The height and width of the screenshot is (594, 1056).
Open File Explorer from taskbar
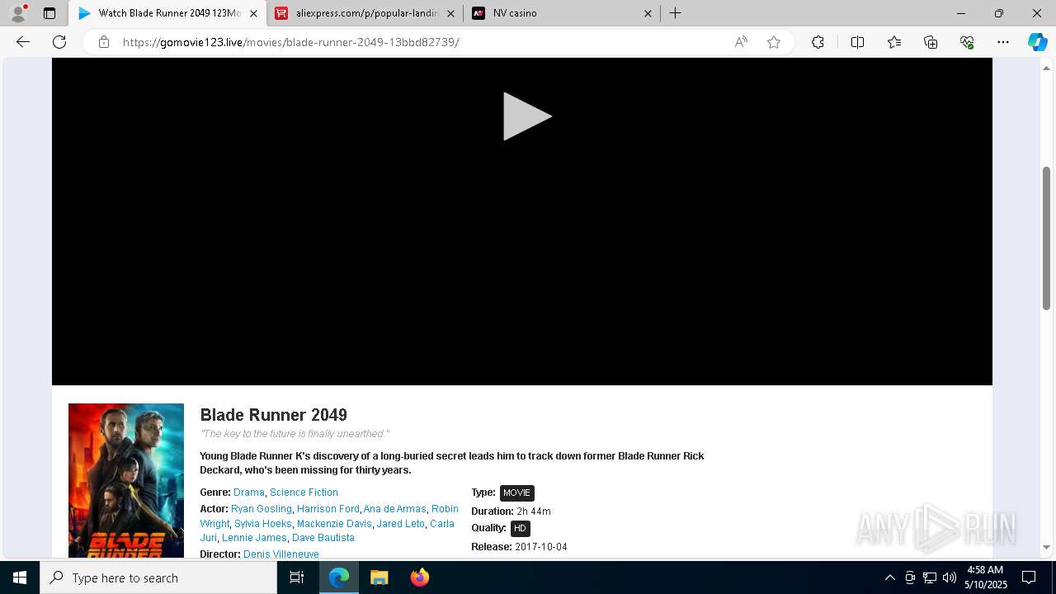click(379, 577)
